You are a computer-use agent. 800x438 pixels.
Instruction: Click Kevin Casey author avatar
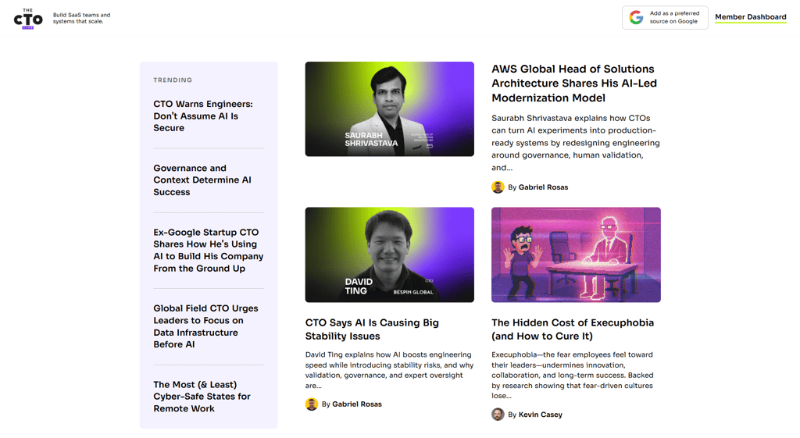(x=498, y=415)
